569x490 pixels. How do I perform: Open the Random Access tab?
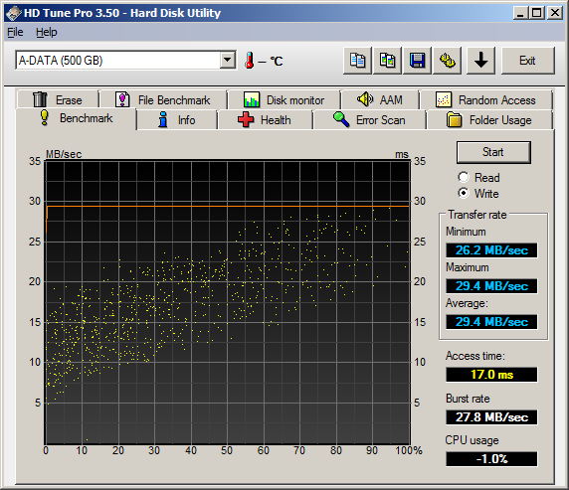(485, 99)
